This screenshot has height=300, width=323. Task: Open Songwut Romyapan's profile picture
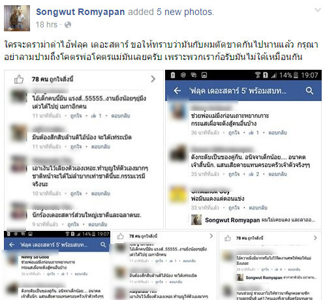tap(17, 18)
